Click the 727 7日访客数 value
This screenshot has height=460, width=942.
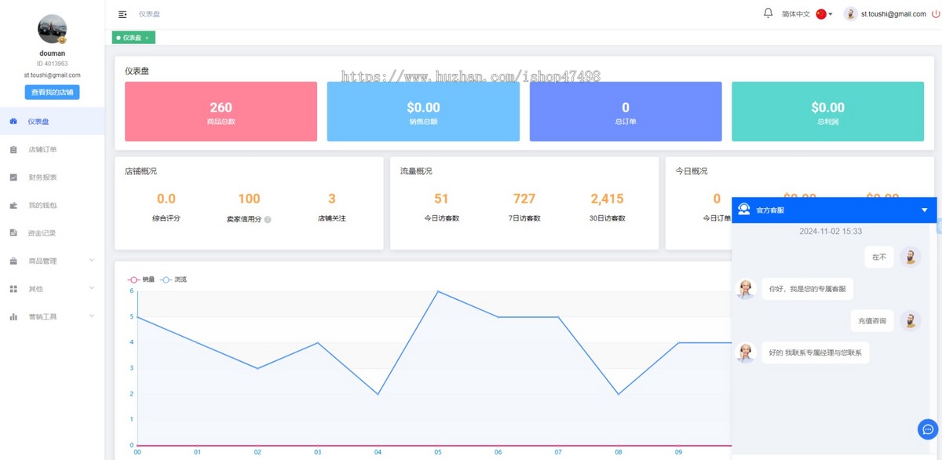point(524,199)
